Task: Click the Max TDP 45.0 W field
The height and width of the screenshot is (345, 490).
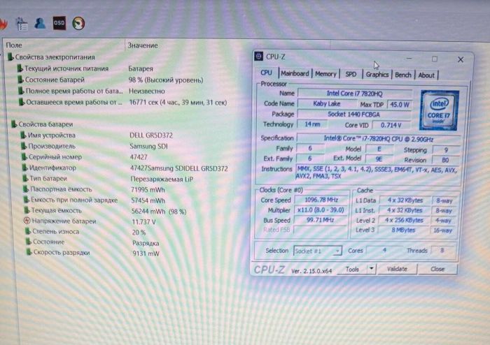Action: click(400, 104)
